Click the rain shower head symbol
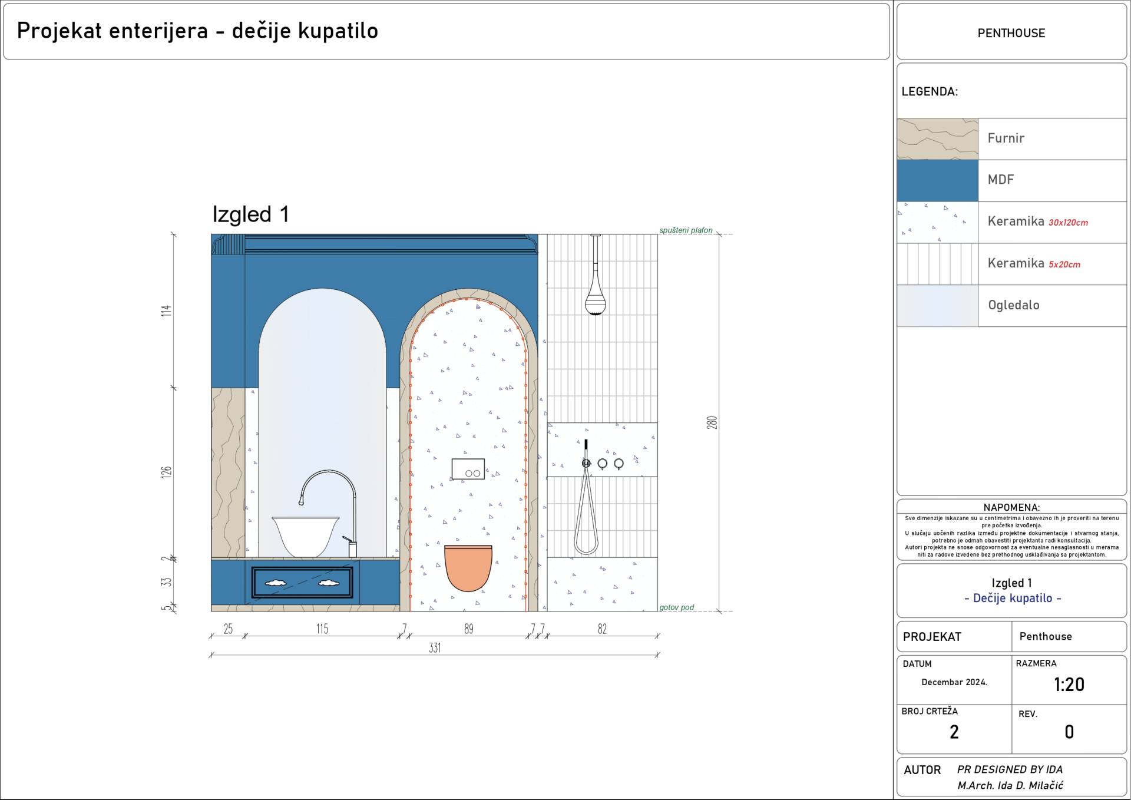The height and width of the screenshot is (800, 1131). point(596,301)
